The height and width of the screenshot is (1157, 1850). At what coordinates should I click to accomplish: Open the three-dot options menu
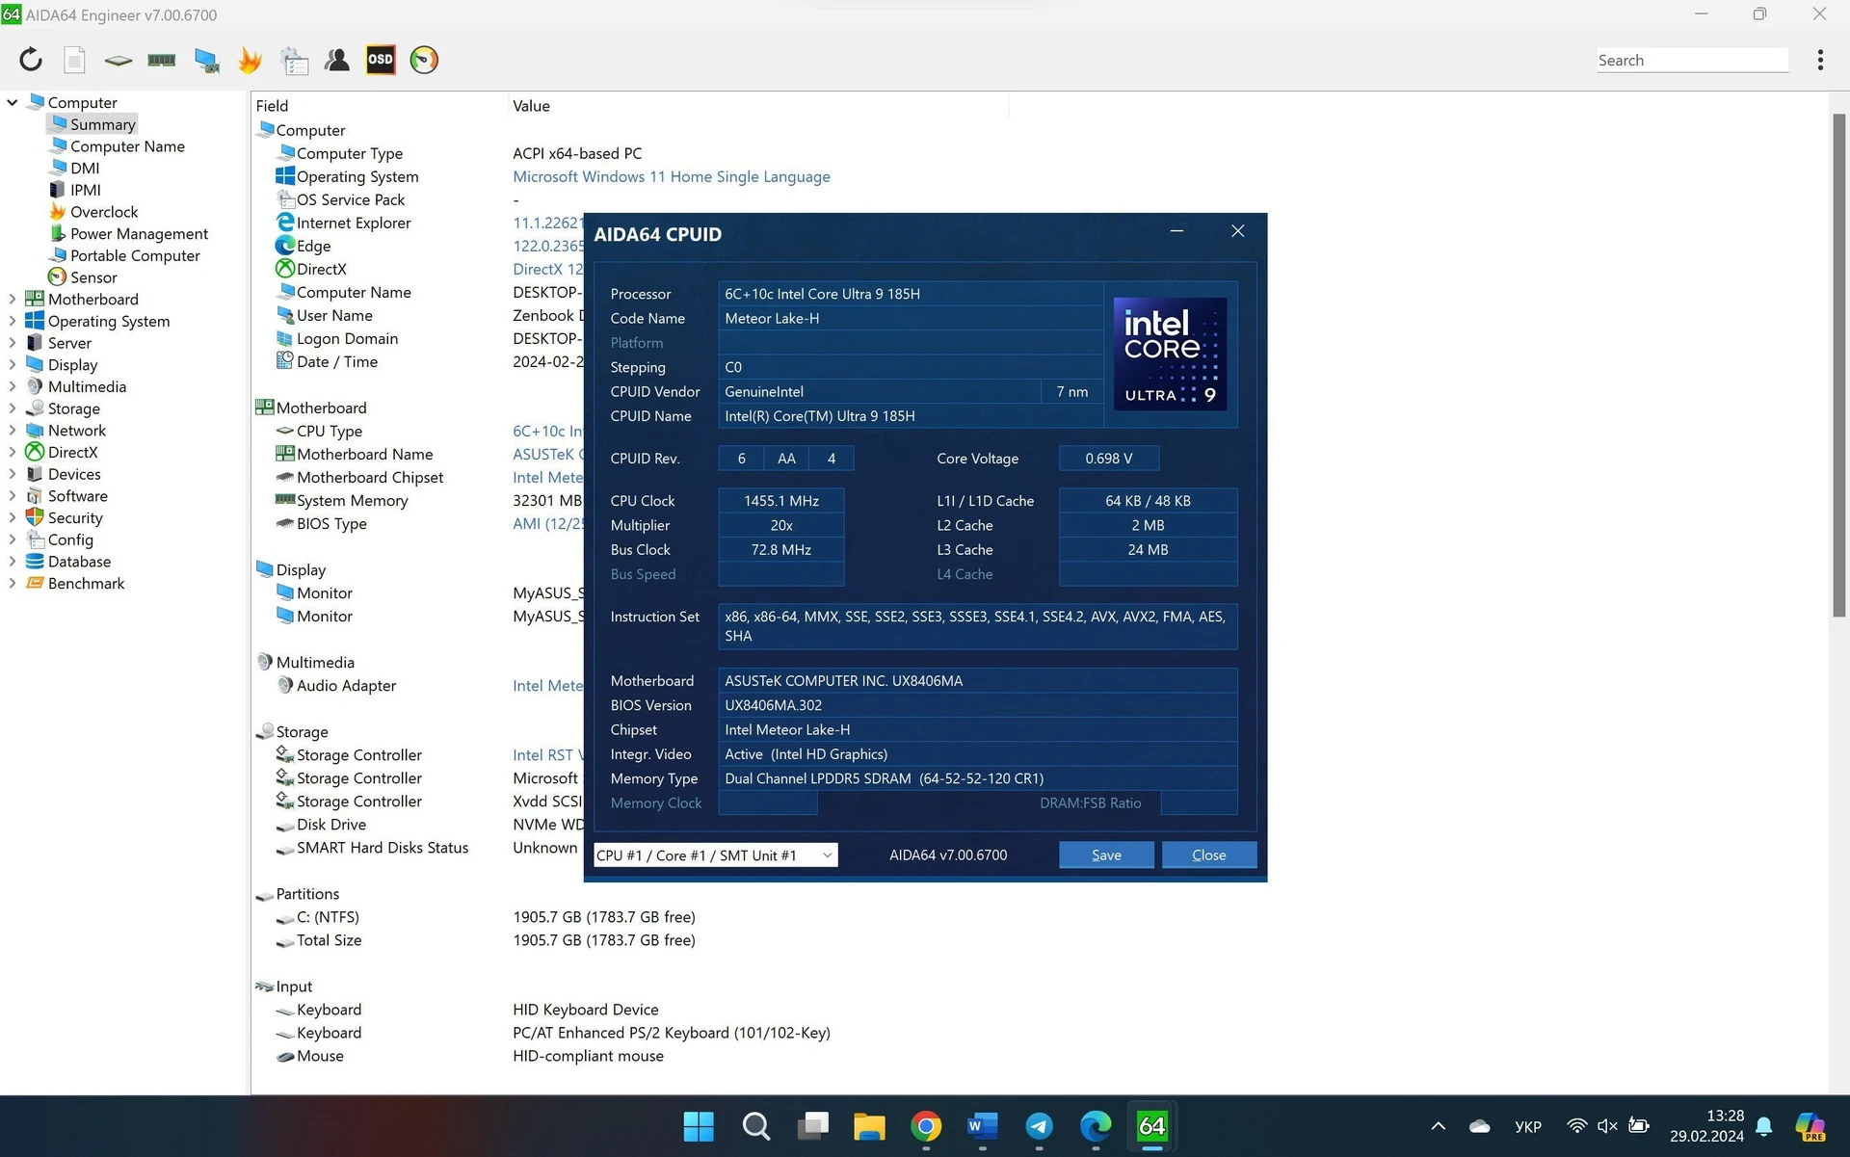pos(1819,60)
